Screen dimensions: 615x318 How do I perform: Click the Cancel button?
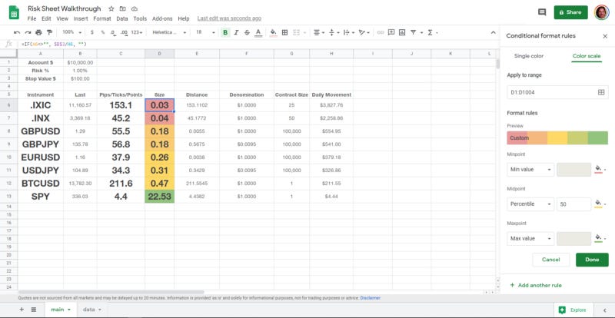550,260
